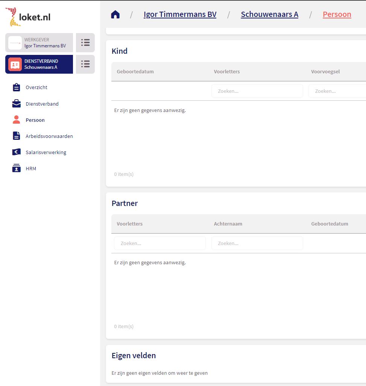
Task: Click the HRM sidebar icon
Action: point(16,168)
